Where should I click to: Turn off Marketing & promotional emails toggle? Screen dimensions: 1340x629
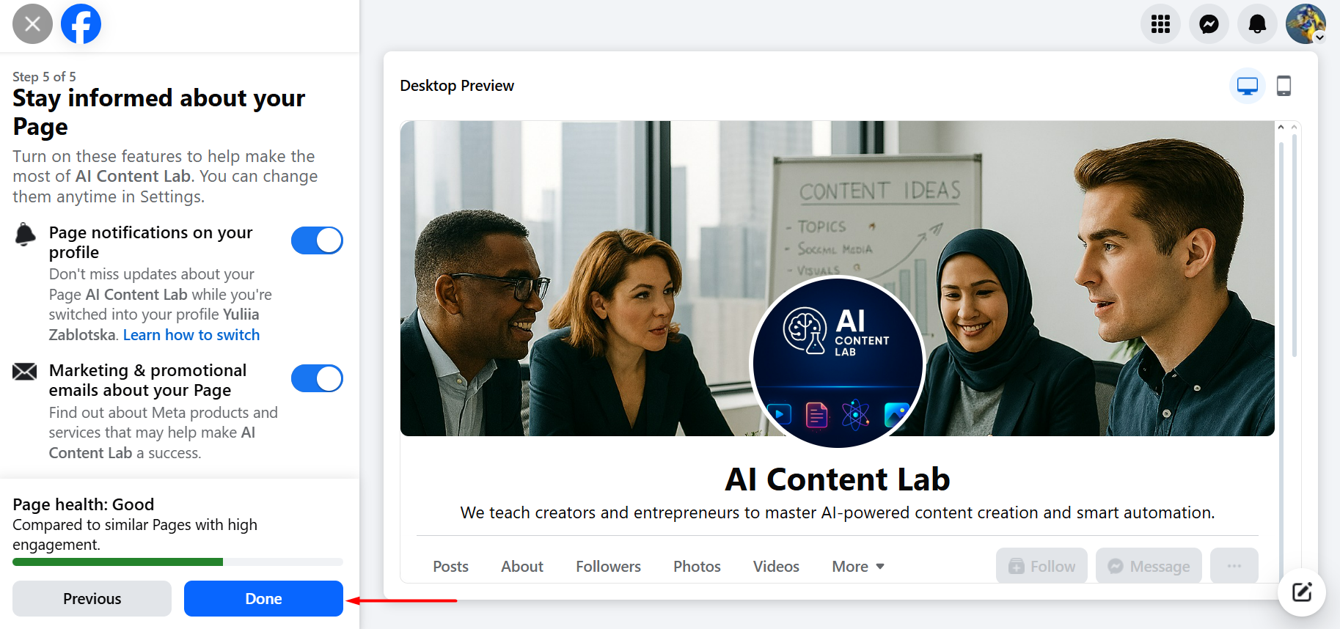317,378
